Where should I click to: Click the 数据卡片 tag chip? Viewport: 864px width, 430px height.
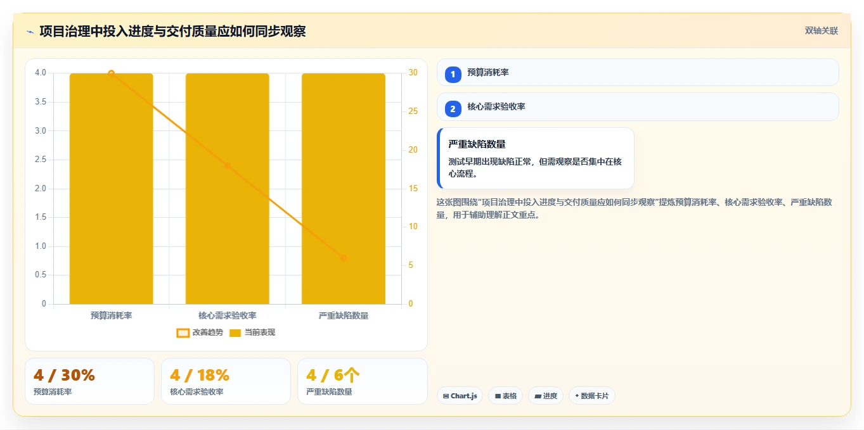pos(591,396)
